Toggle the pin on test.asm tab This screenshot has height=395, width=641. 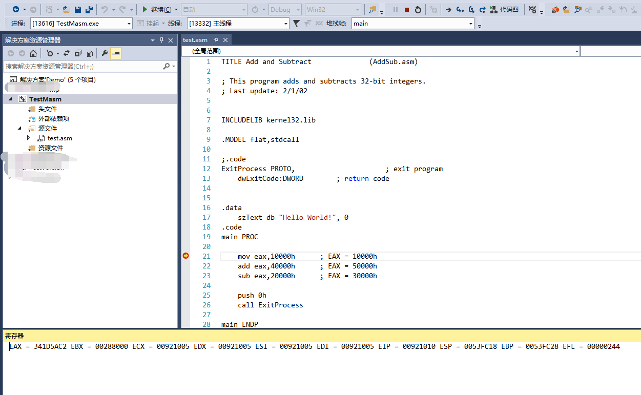pos(216,40)
